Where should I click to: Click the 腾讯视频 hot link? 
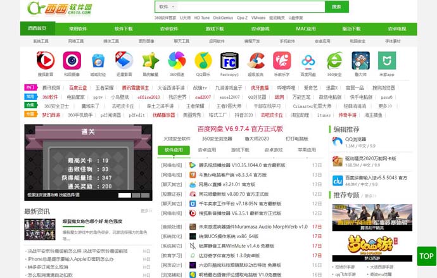tap(51, 88)
